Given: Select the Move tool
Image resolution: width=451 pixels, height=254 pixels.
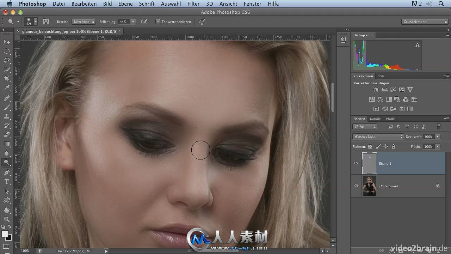Looking at the screenshot, I should [7, 42].
